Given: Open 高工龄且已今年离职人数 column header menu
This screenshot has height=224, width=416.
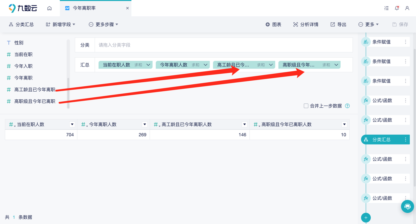Looking at the screenshot, I should 244,125.
